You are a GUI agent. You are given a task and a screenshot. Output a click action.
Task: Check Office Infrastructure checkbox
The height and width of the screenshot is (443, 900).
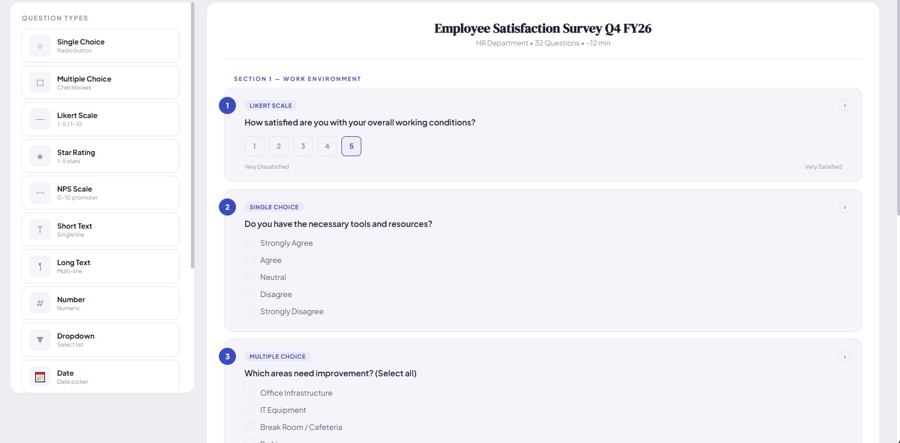[x=250, y=393]
